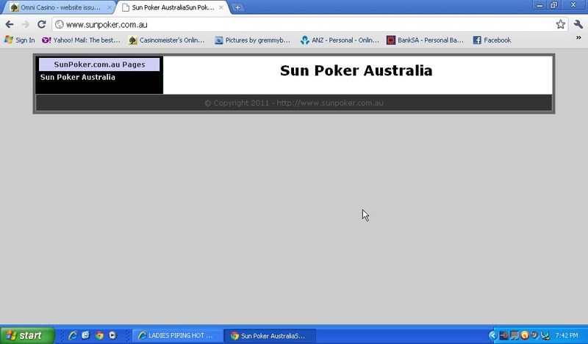Launch Internet Explorer from quick launch
Screen dimensions: 588x344
click(x=73, y=335)
